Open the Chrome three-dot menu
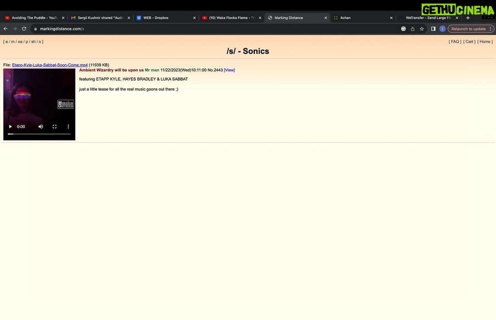 pos(490,29)
